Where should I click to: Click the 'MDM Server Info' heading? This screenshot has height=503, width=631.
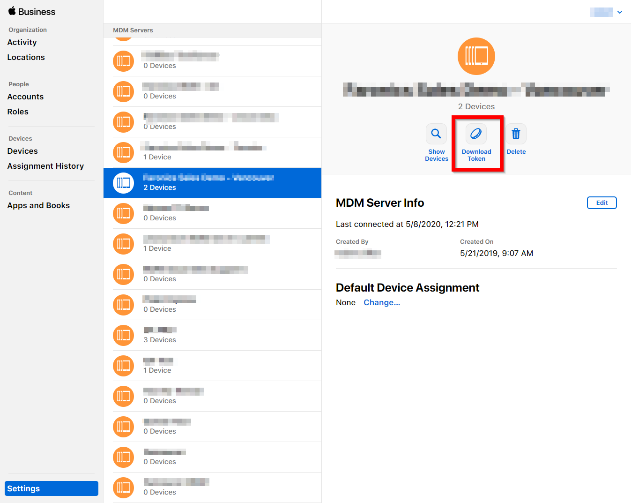click(380, 203)
